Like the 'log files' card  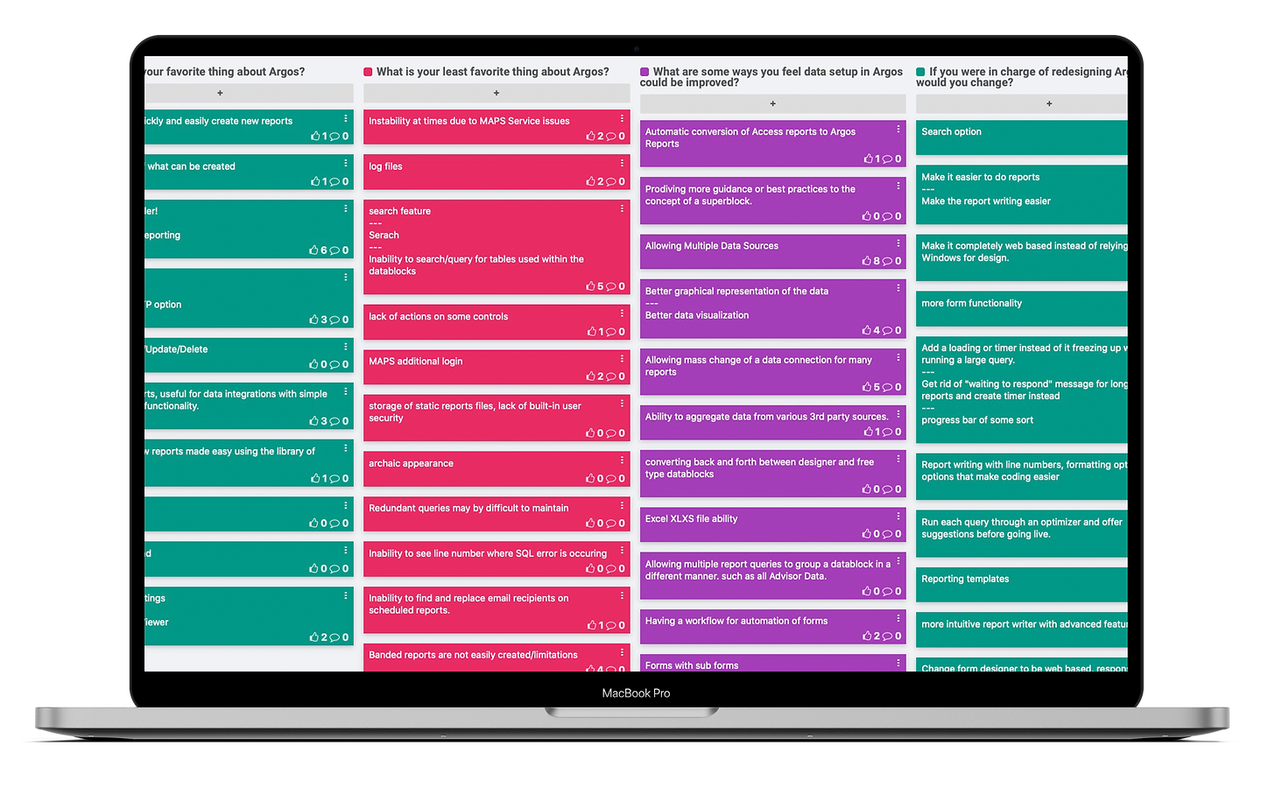[x=591, y=182]
